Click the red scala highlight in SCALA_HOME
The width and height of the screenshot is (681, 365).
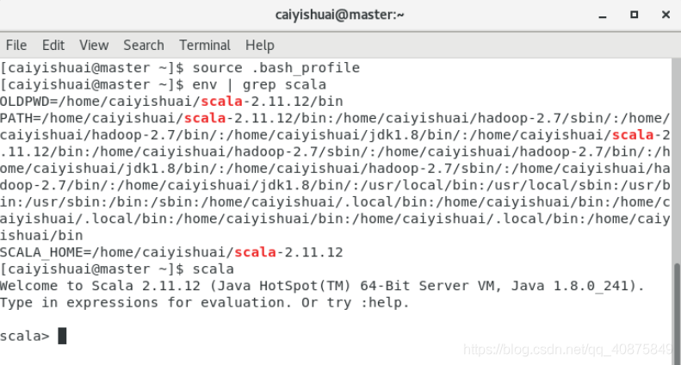tap(255, 252)
